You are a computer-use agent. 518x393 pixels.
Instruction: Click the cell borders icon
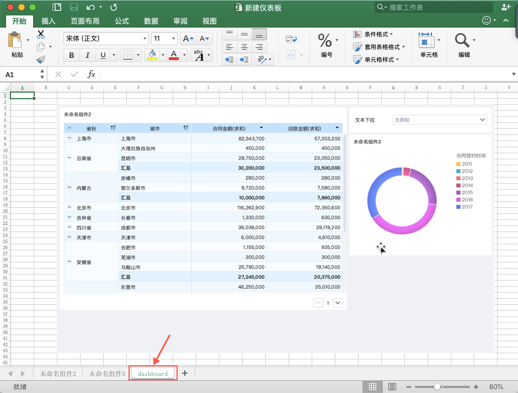(x=127, y=55)
